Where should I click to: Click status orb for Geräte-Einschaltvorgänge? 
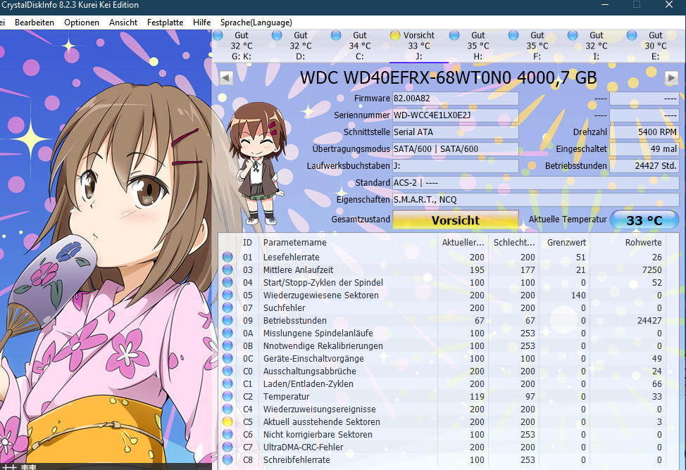[227, 359]
